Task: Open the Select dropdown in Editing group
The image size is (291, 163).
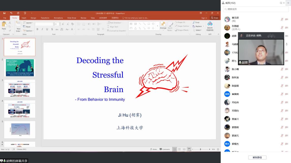Action: click(198, 30)
